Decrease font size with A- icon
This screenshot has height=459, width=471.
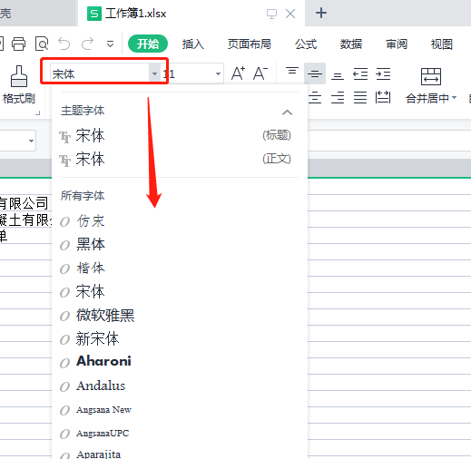260,73
